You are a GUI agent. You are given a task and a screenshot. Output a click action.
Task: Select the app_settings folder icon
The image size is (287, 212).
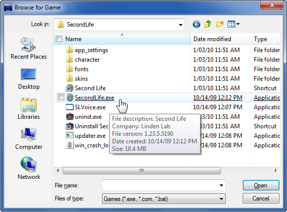click(69, 50)
